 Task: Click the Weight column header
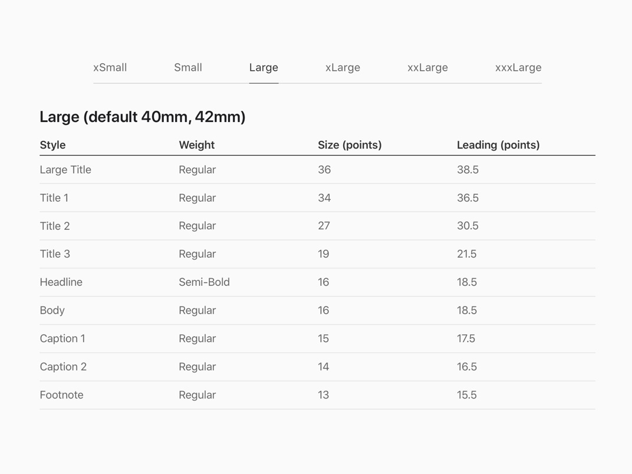pyautogui.click(x=197, y=145)
